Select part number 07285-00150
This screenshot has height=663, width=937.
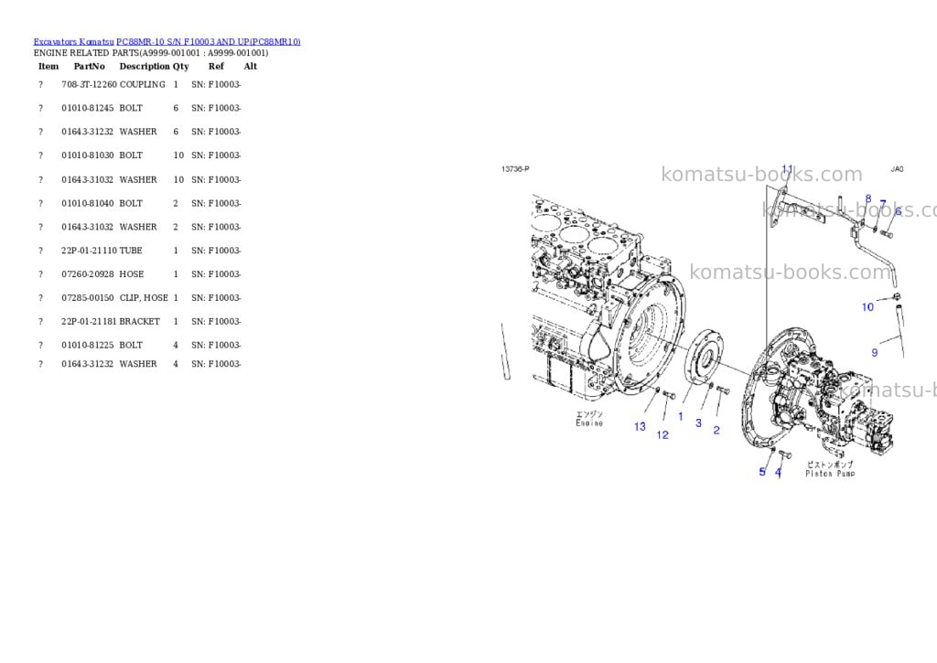pyautogui.click(x=87, y=297)
